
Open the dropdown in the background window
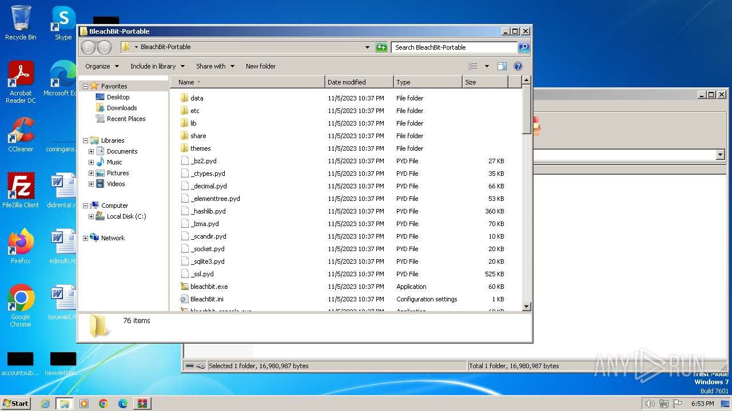[x=720, y=155]
